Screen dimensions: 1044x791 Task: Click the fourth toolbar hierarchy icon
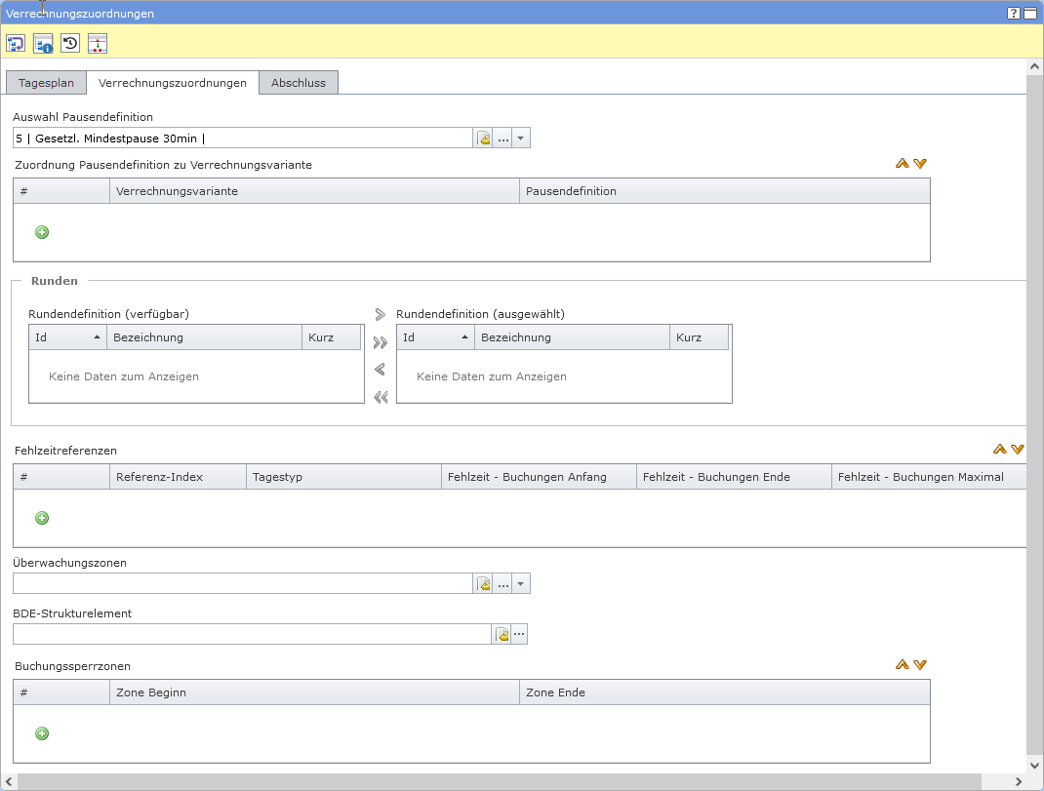click(x=98, y=43)
